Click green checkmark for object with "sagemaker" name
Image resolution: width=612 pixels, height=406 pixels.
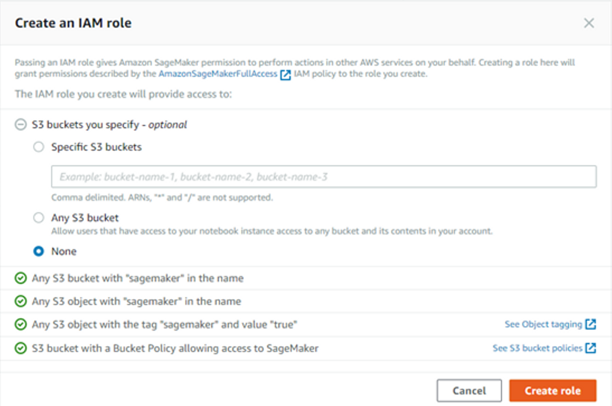point(20,301)
